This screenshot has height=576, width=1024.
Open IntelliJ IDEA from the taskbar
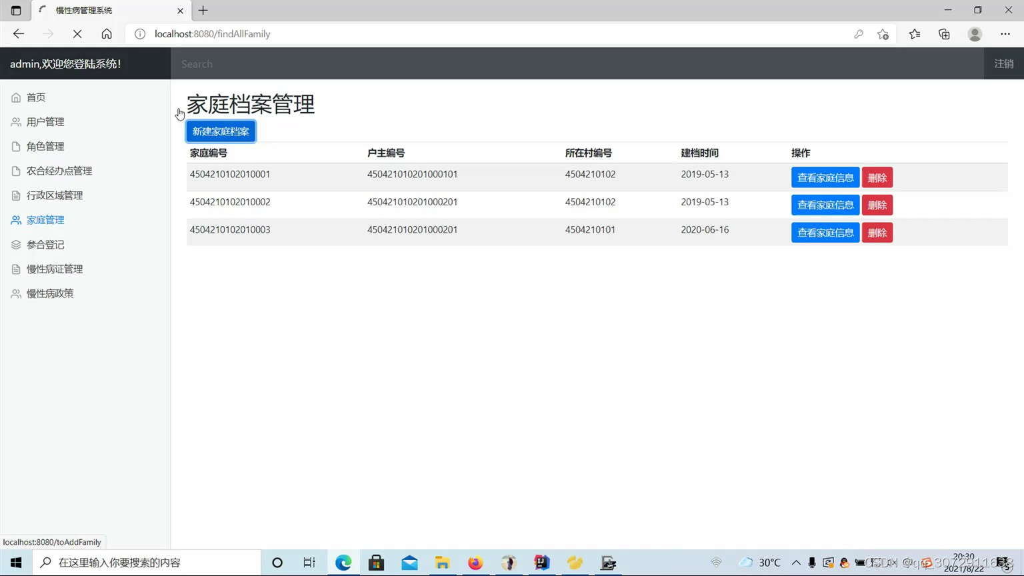point(542,563)
